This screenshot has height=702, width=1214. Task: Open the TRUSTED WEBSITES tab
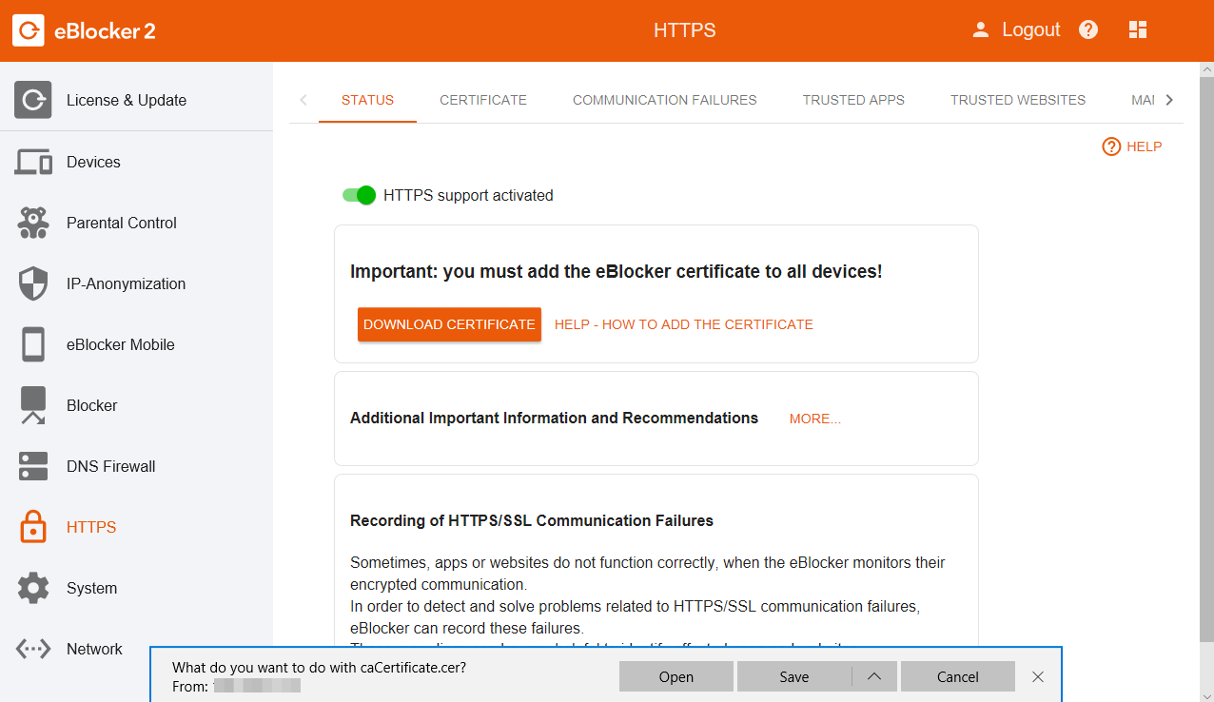1018,100
